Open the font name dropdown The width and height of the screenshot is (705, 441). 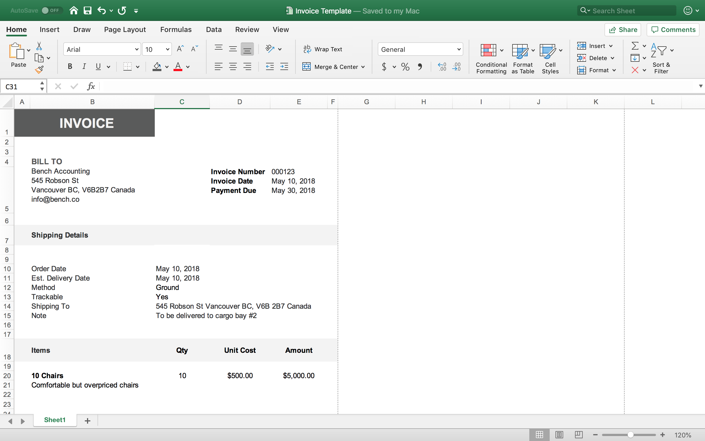tap(136, 49)
